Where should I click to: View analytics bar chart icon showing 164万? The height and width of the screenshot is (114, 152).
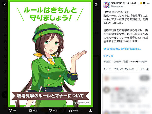click(71, 110)
